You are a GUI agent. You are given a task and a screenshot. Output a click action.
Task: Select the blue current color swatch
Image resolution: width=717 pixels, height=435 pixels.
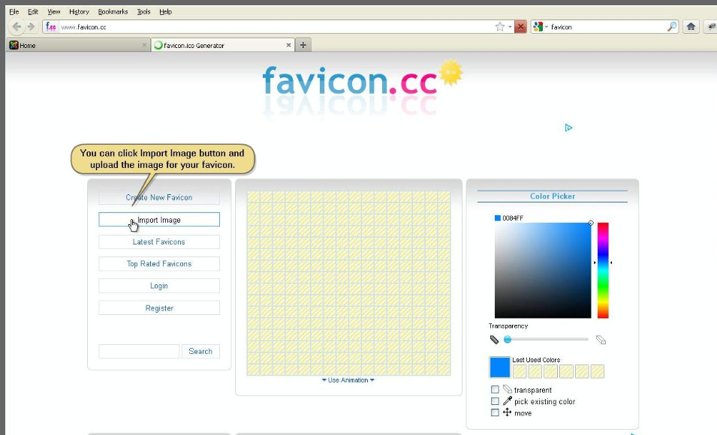tap(500, 367)
